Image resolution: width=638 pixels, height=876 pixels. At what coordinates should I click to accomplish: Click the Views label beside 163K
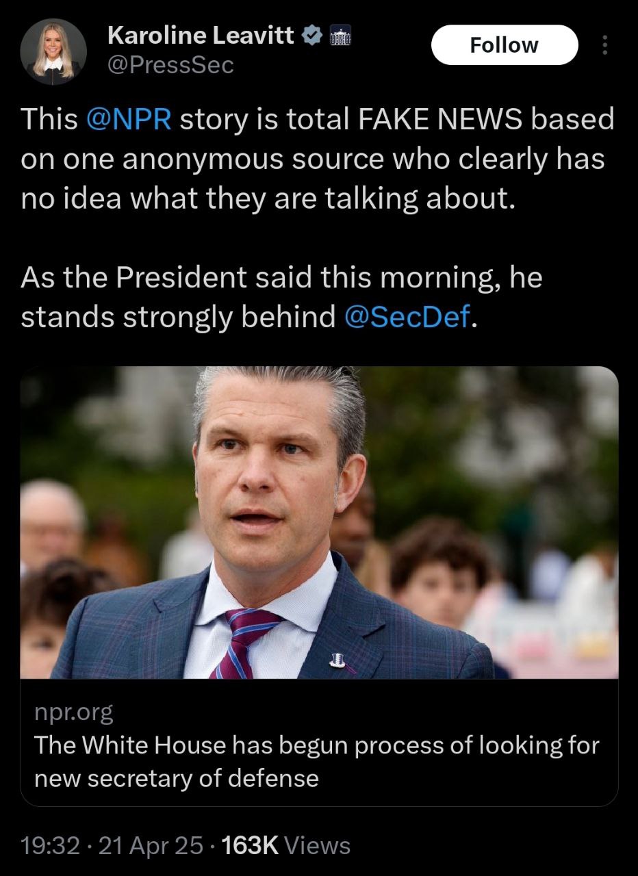point(316,846)
